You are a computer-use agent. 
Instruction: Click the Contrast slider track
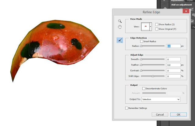click(153, 70)
